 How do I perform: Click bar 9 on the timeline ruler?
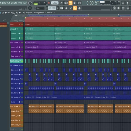[x=84, y=19]
